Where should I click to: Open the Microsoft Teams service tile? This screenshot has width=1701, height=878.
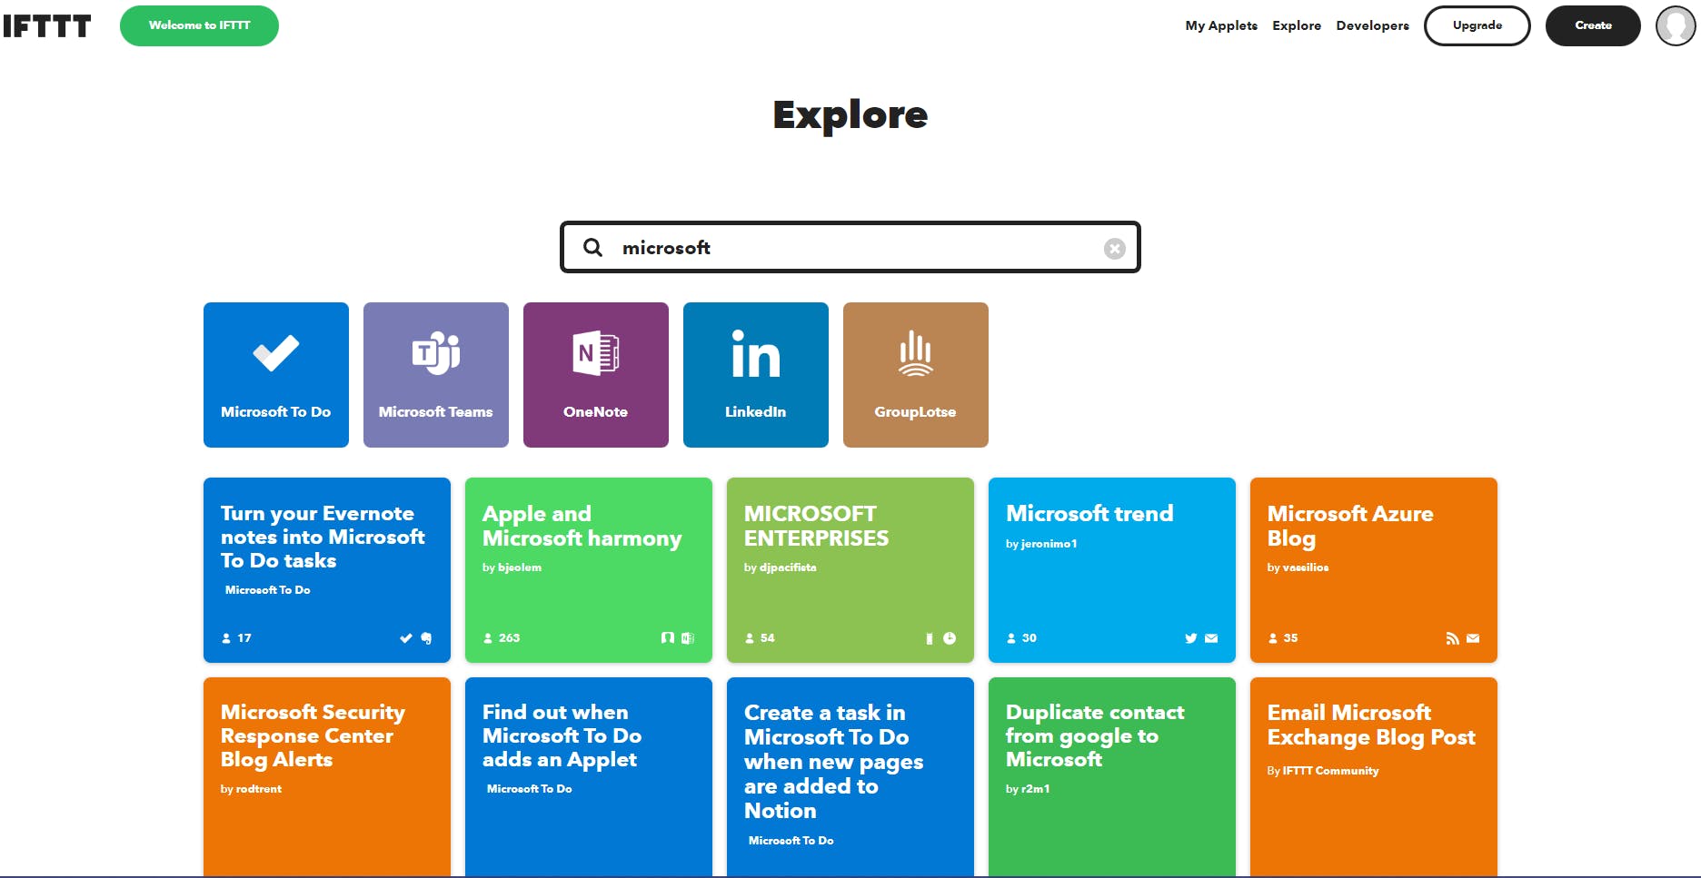(x=436, y=375)
